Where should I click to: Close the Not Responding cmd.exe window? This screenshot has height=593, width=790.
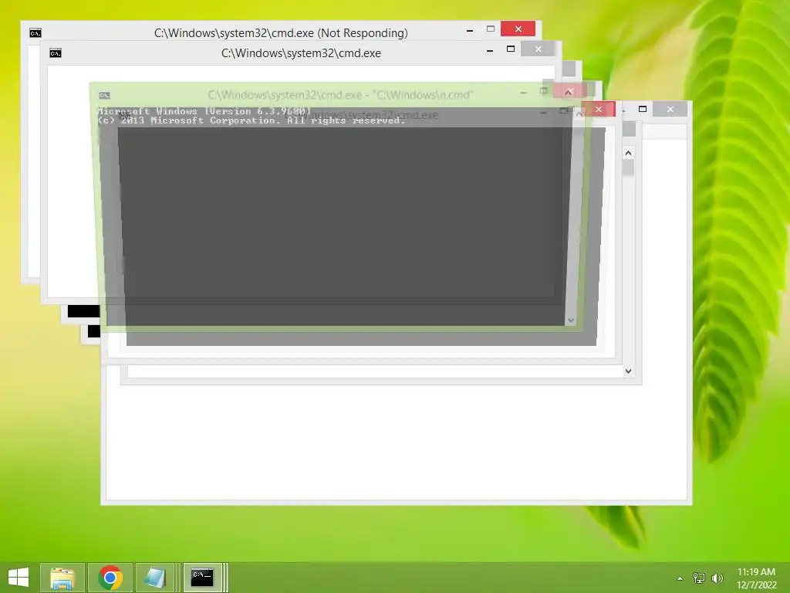click(518, 29)
